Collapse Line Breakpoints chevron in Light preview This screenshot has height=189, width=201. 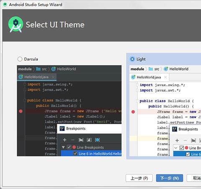(176, 148)
